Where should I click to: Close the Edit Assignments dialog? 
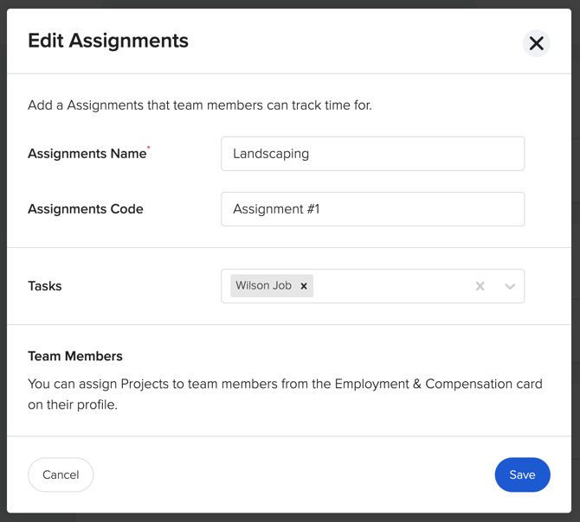tap(537, 43)
